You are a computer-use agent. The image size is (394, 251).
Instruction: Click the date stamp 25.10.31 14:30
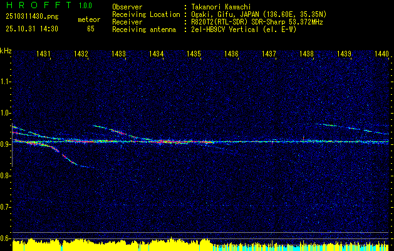[32, 29]
